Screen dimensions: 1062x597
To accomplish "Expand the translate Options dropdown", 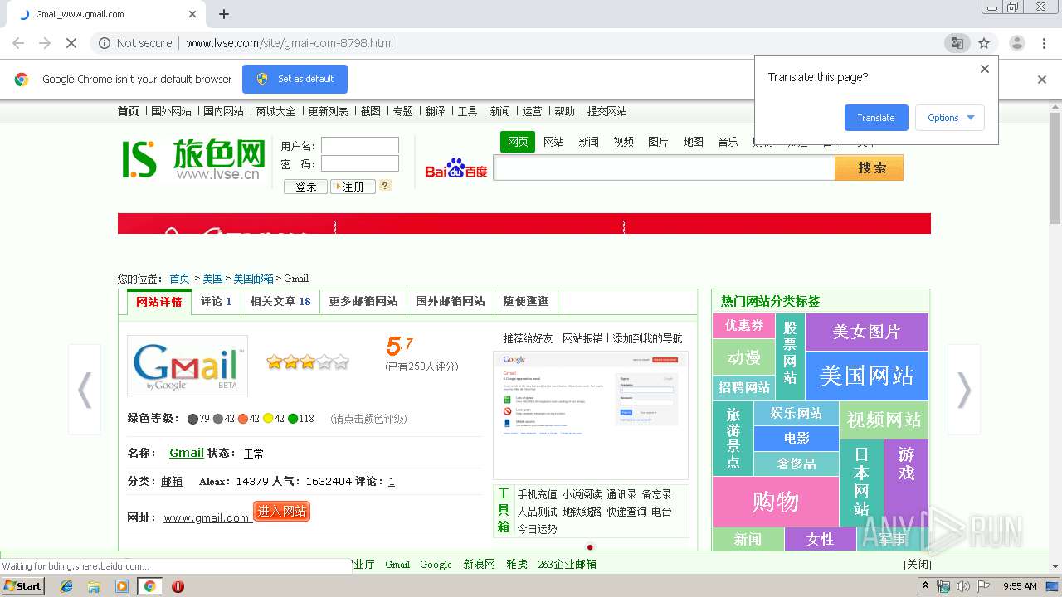I will click(x=950, y=118).
